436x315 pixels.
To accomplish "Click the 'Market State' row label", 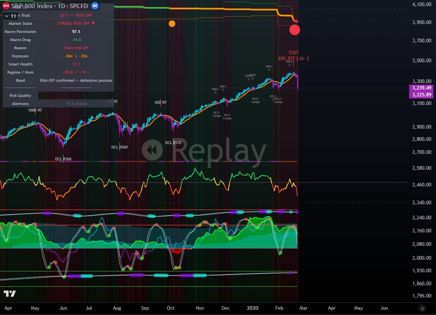I will tap(20, 23).
